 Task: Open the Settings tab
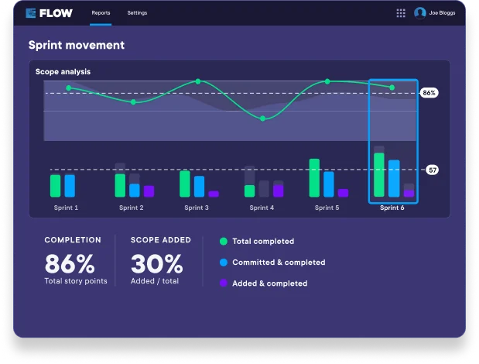click(x=137, y=13)
